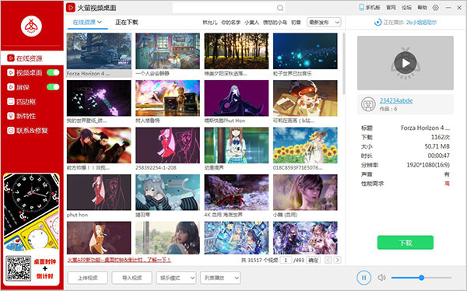Click the 你的名字 hot tag
This screenshot has height=291, width=467.
click(x=230, y=23)
